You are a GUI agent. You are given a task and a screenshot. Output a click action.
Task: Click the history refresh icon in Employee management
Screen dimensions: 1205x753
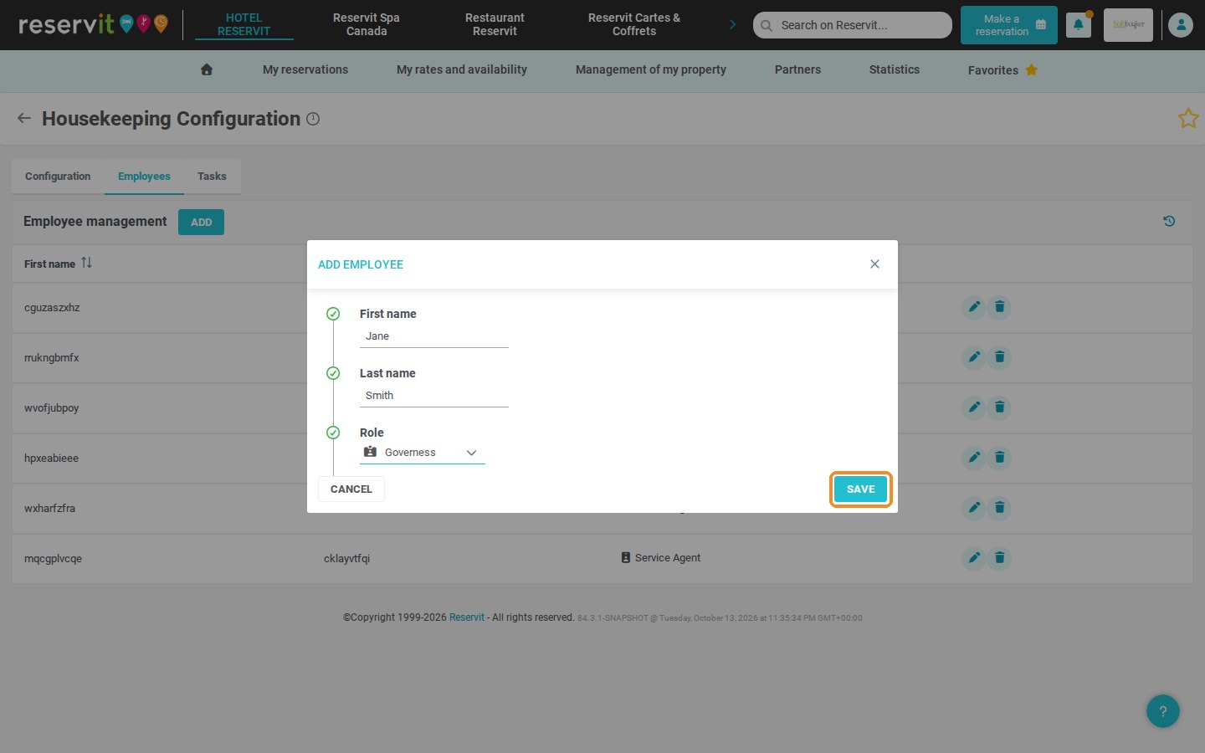pos(1169,222)
